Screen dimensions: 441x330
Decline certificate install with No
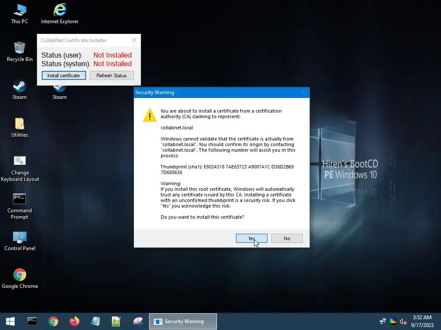(287, 238)
